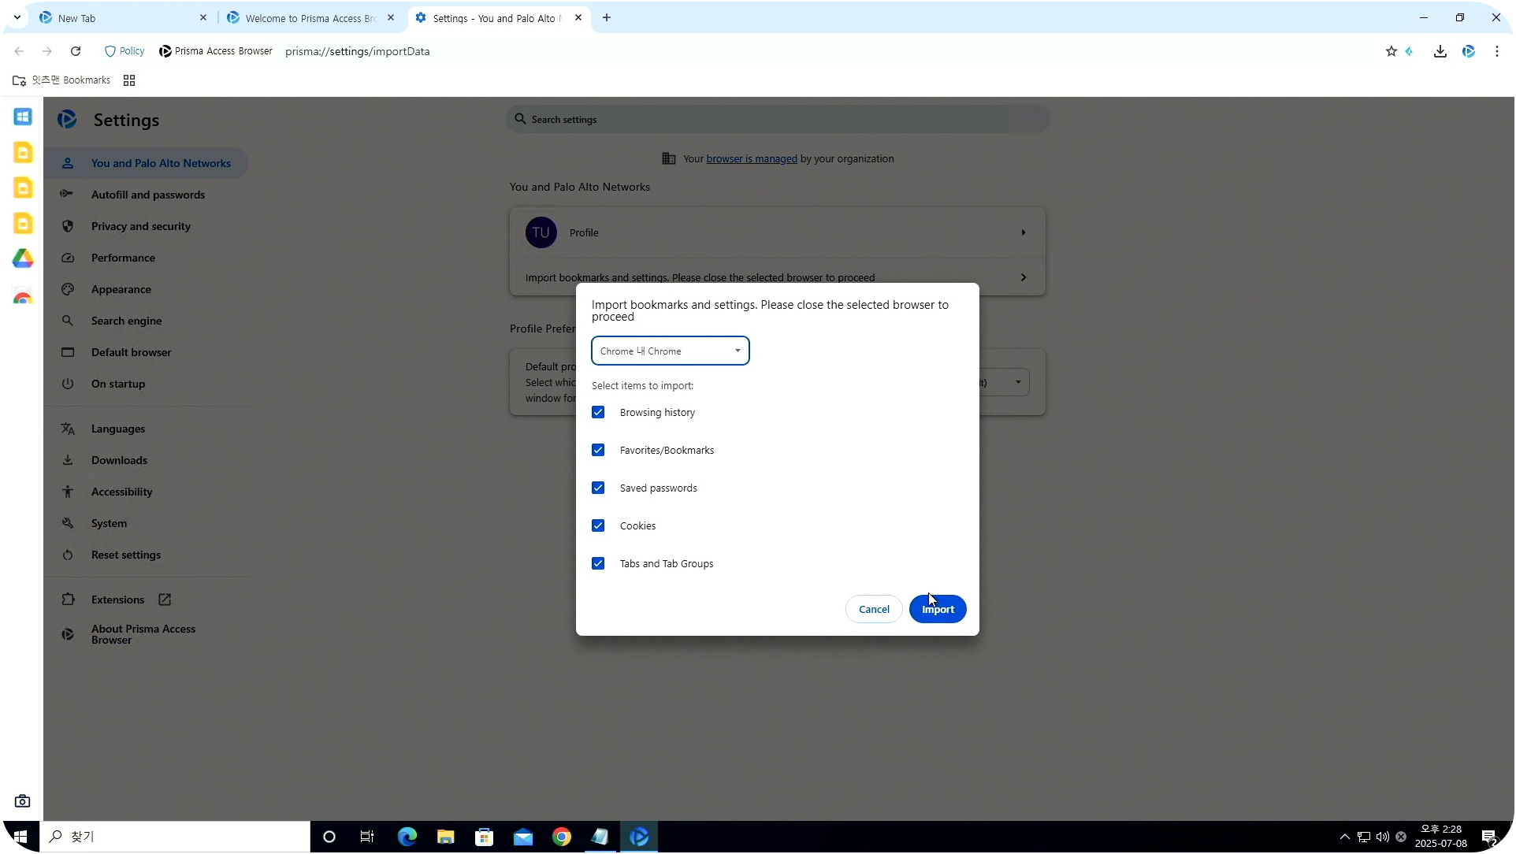This screenshot has height=854, width=1516.
Task: Open the Google Drive icon in the side panel
Action: coord(23,259)
